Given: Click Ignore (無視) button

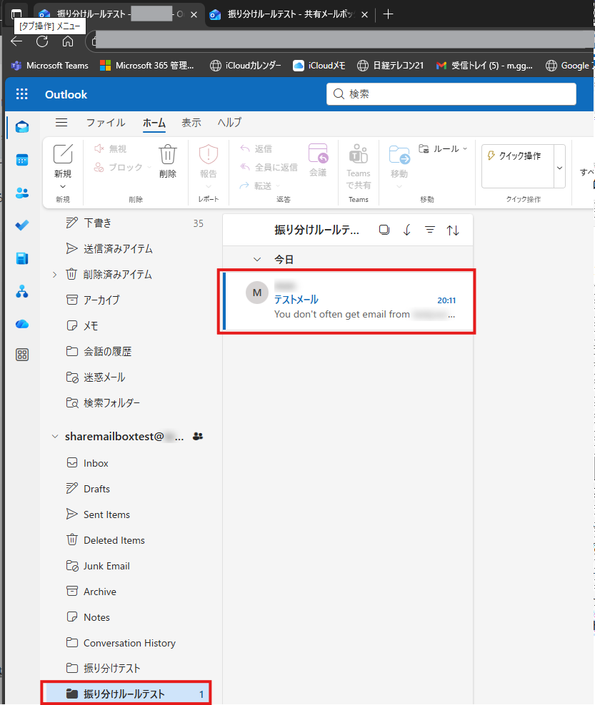Looking at the screenshot, I should pos(110,149).
